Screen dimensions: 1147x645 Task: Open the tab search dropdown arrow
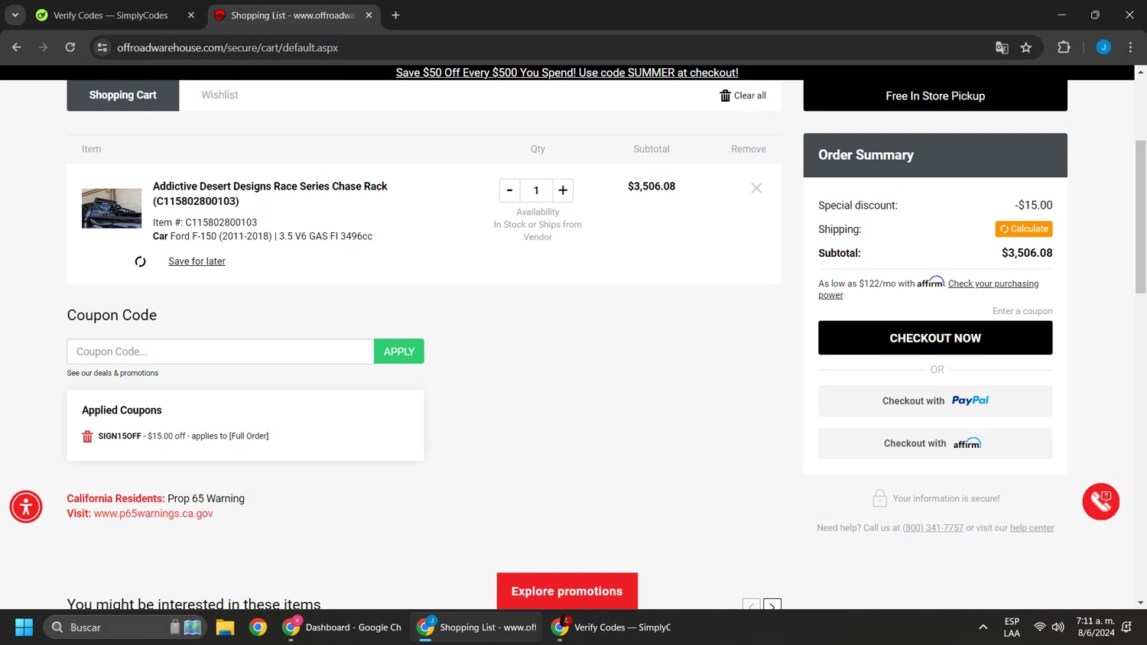coord(15,15)
